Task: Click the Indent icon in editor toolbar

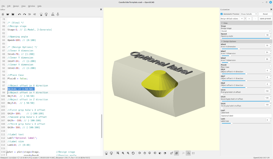Action: 34,14
